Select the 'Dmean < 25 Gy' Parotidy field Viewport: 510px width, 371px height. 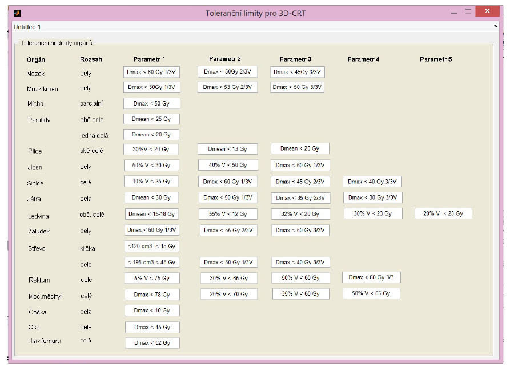tap(151, 119)
